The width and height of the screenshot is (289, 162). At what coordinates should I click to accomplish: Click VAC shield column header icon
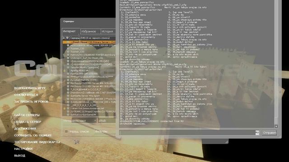pos(67,38)
